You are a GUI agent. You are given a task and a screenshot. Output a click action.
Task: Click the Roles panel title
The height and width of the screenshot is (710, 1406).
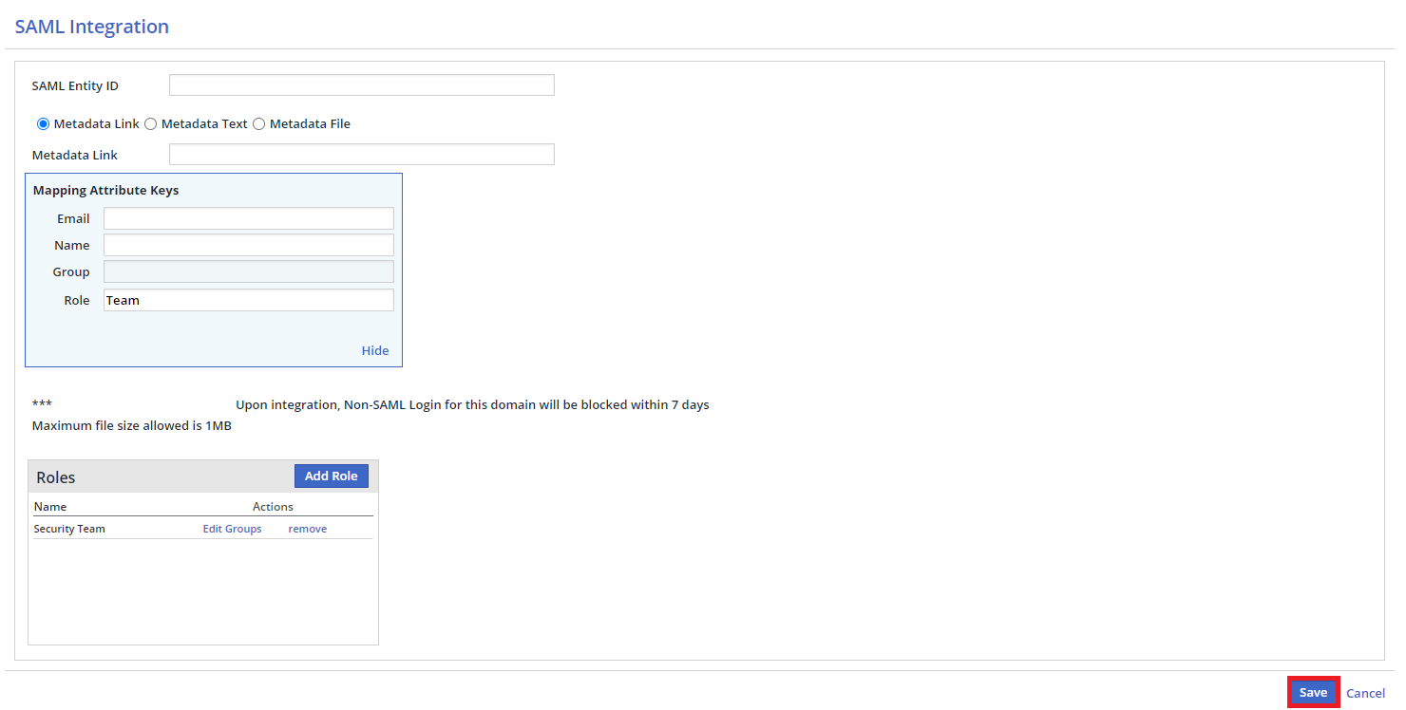coord(56,477)
